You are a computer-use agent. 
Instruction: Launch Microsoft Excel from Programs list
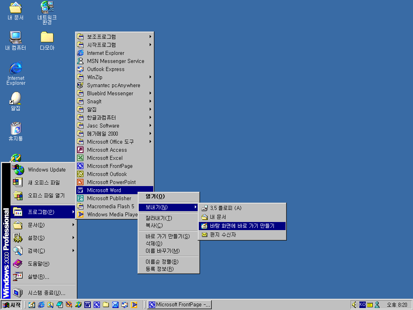point(115,158)
